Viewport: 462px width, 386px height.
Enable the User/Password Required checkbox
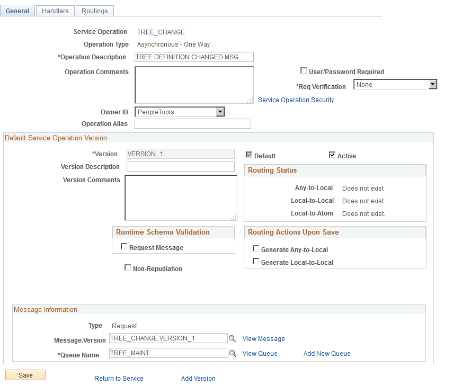click(304, 70)
